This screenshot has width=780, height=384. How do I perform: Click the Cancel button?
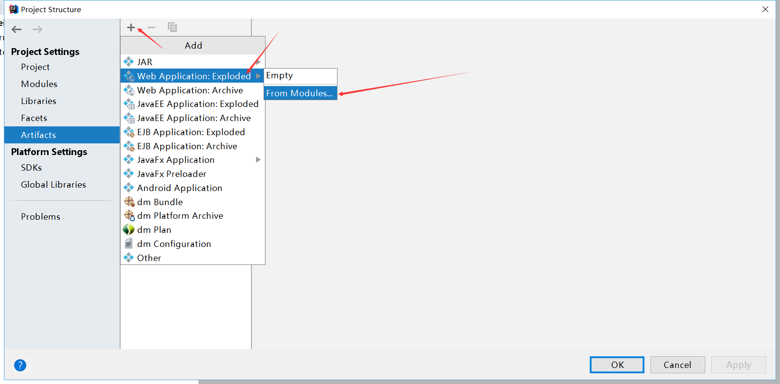pyautogui.click(x=677, y=365)
